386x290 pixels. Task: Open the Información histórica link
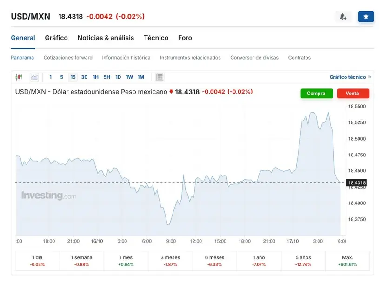[x=126, y=58]
